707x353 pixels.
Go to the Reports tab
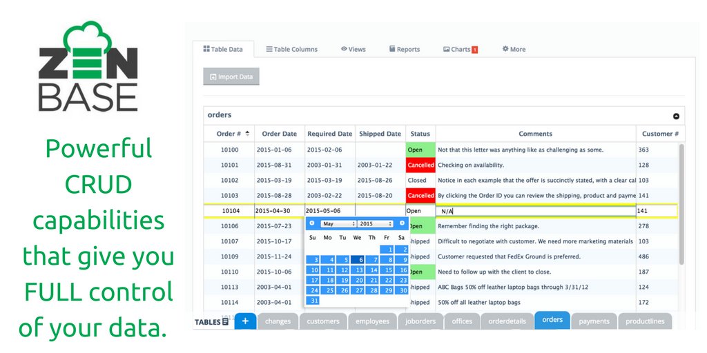(405, 49)
